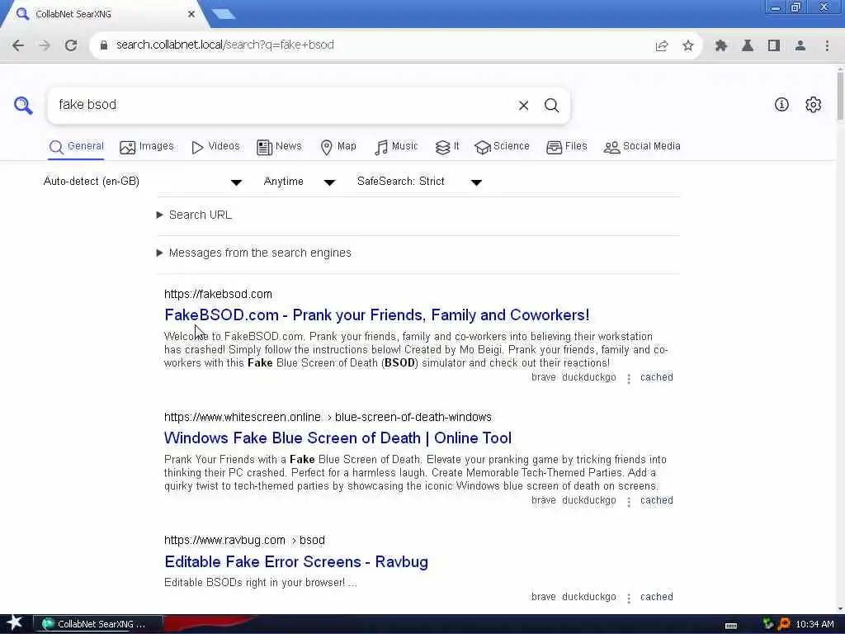
Task: Click the https://fakebsod.com URL text
Action: click(218, 295)
